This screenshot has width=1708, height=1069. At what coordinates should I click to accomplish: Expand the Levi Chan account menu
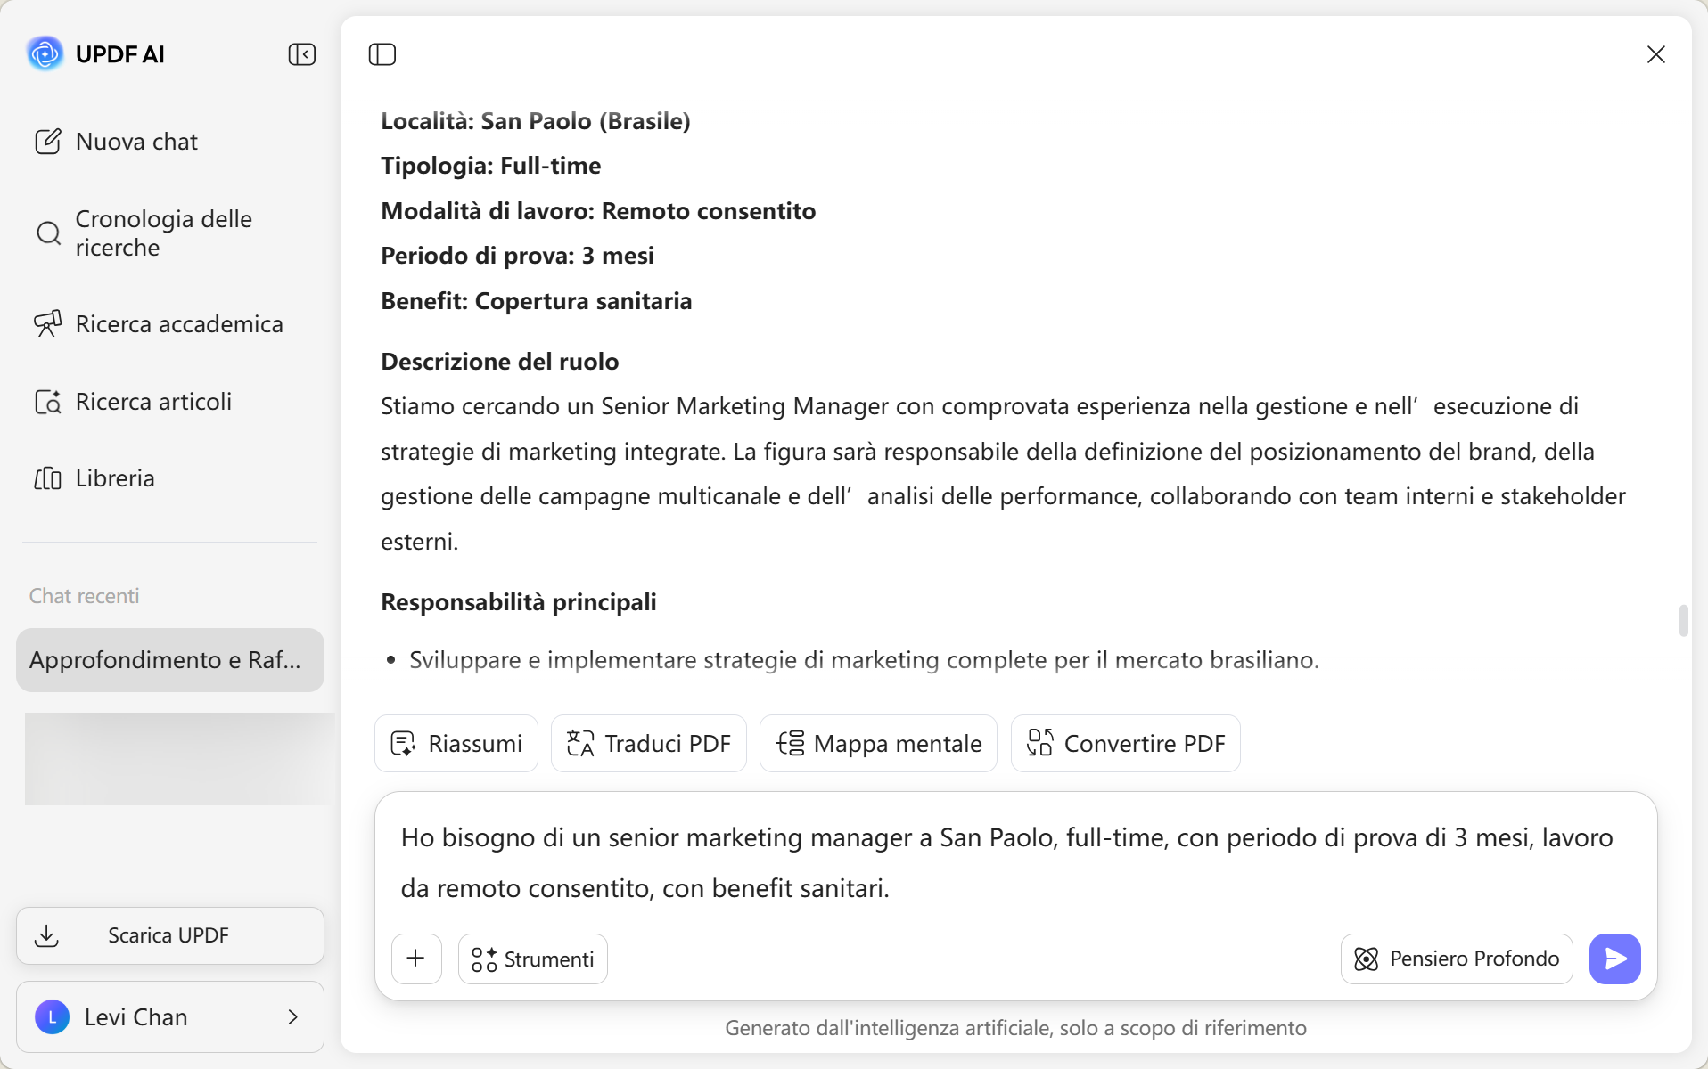[x=170, y=1017]
